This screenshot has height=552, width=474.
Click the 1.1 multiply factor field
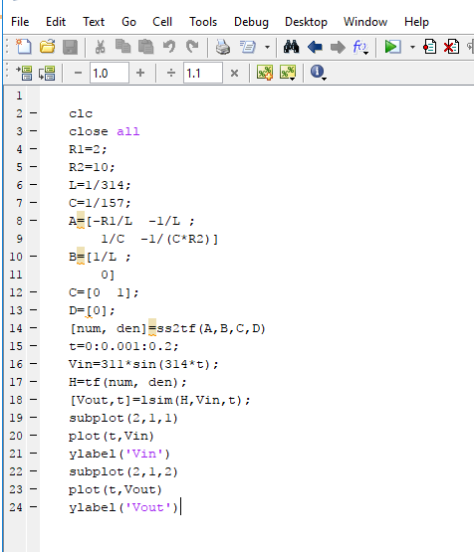(x=202, y=73)
